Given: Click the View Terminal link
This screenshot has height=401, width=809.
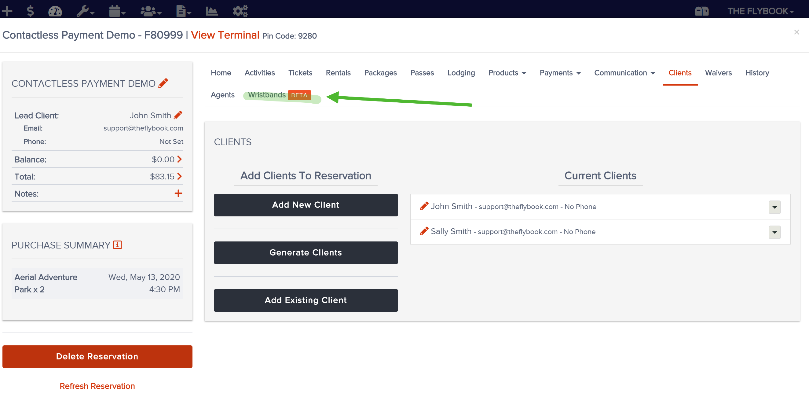Looking at the screenshot, I should tap(225, 35).
